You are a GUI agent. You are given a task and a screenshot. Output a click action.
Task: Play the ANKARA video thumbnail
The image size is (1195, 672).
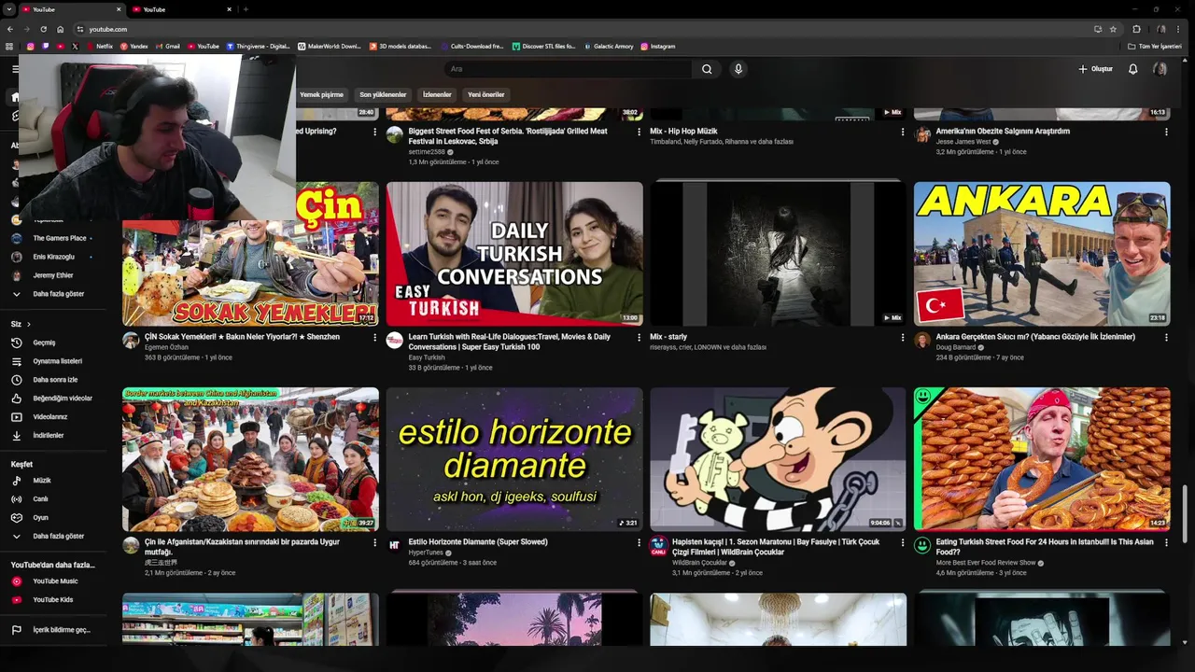pyautogui.click(x=1042, y=254)
